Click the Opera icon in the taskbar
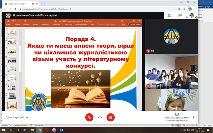The image size is (213, 133). (47, 130)
